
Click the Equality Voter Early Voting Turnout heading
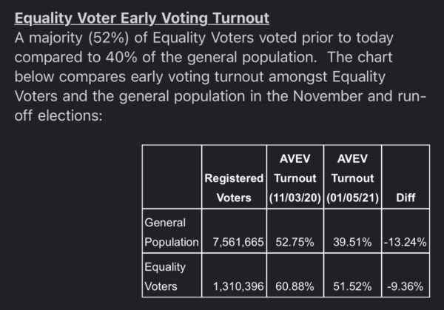(141, 18)
